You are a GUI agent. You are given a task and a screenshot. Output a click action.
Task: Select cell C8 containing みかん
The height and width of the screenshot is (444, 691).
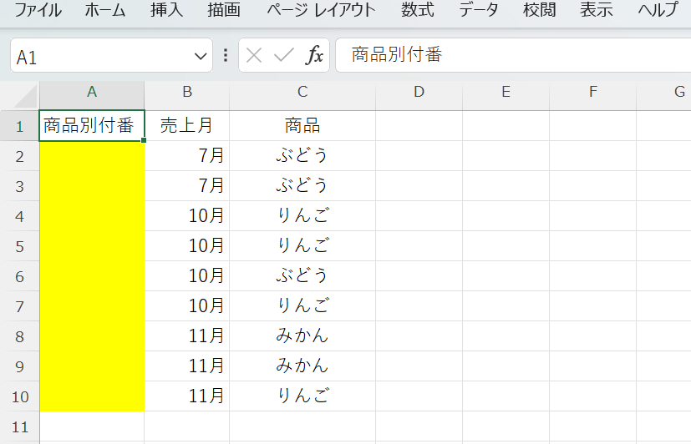(302, 336)
